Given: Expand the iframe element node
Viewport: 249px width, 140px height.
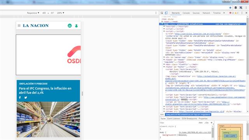Looking at the screenshot, I should click(x=164, y=111).
